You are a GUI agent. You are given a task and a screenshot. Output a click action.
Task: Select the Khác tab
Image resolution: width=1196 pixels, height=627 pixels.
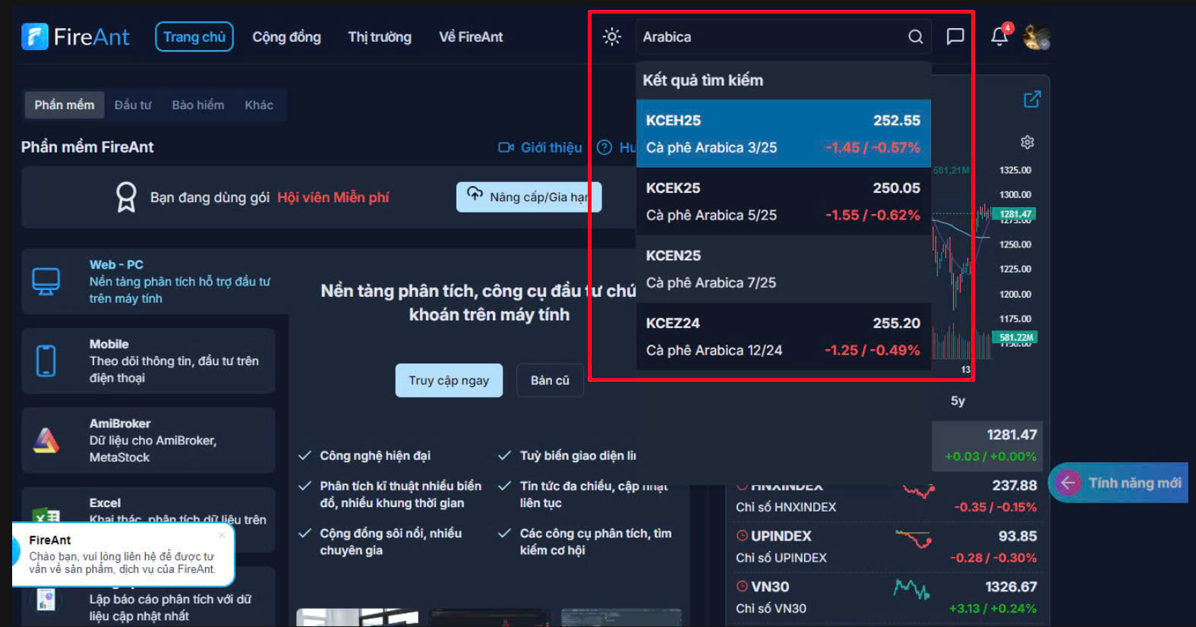[259, 105]
